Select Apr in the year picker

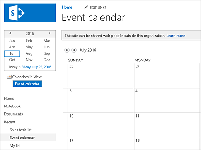tap(12, 47)
